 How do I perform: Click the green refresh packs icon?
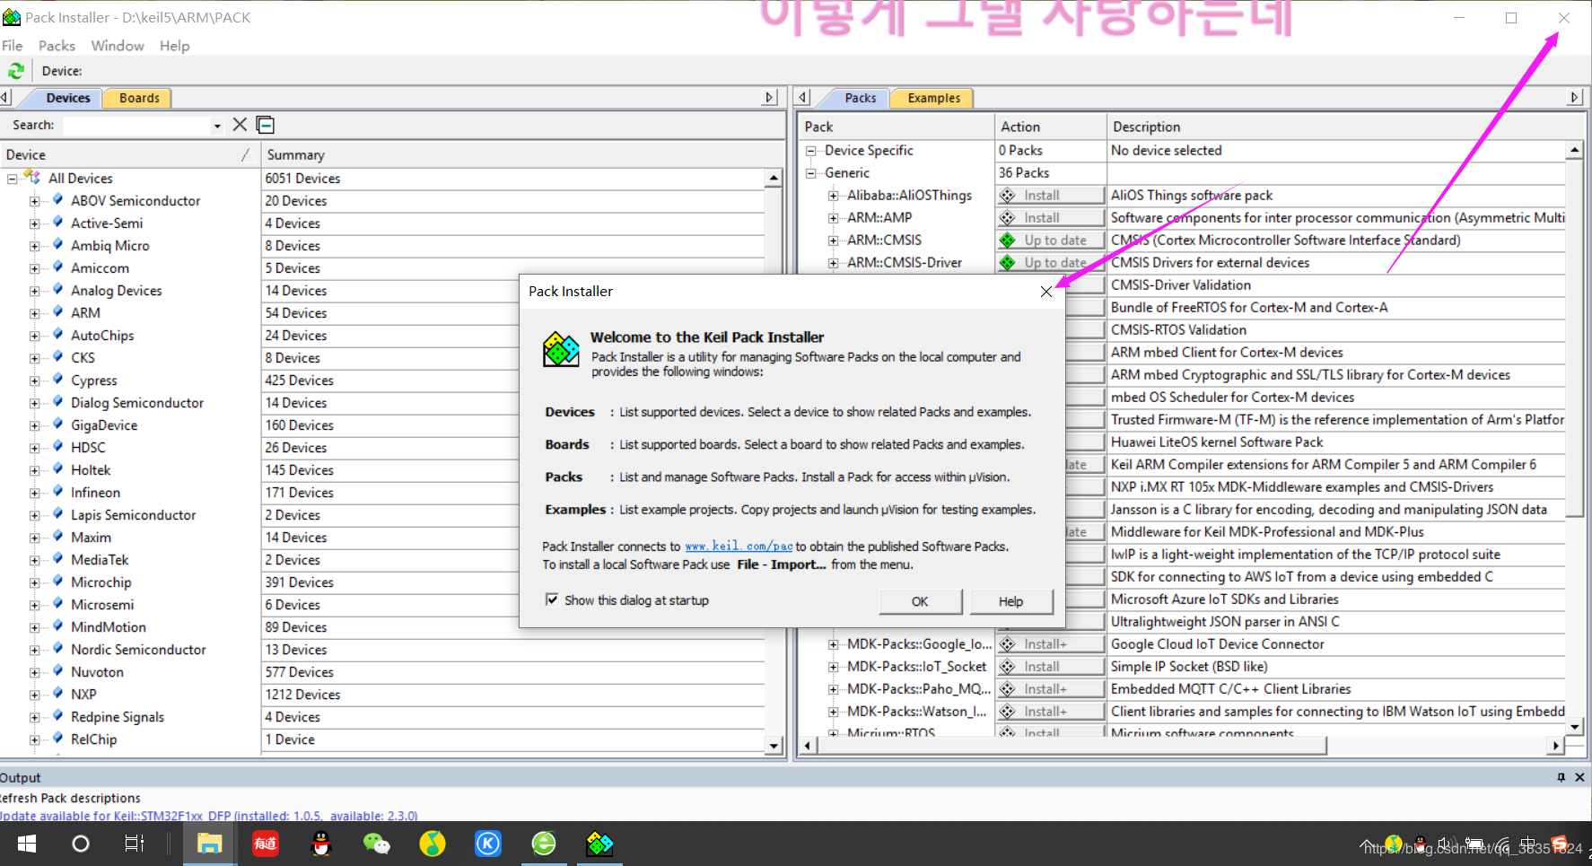[x=16, y=71]
